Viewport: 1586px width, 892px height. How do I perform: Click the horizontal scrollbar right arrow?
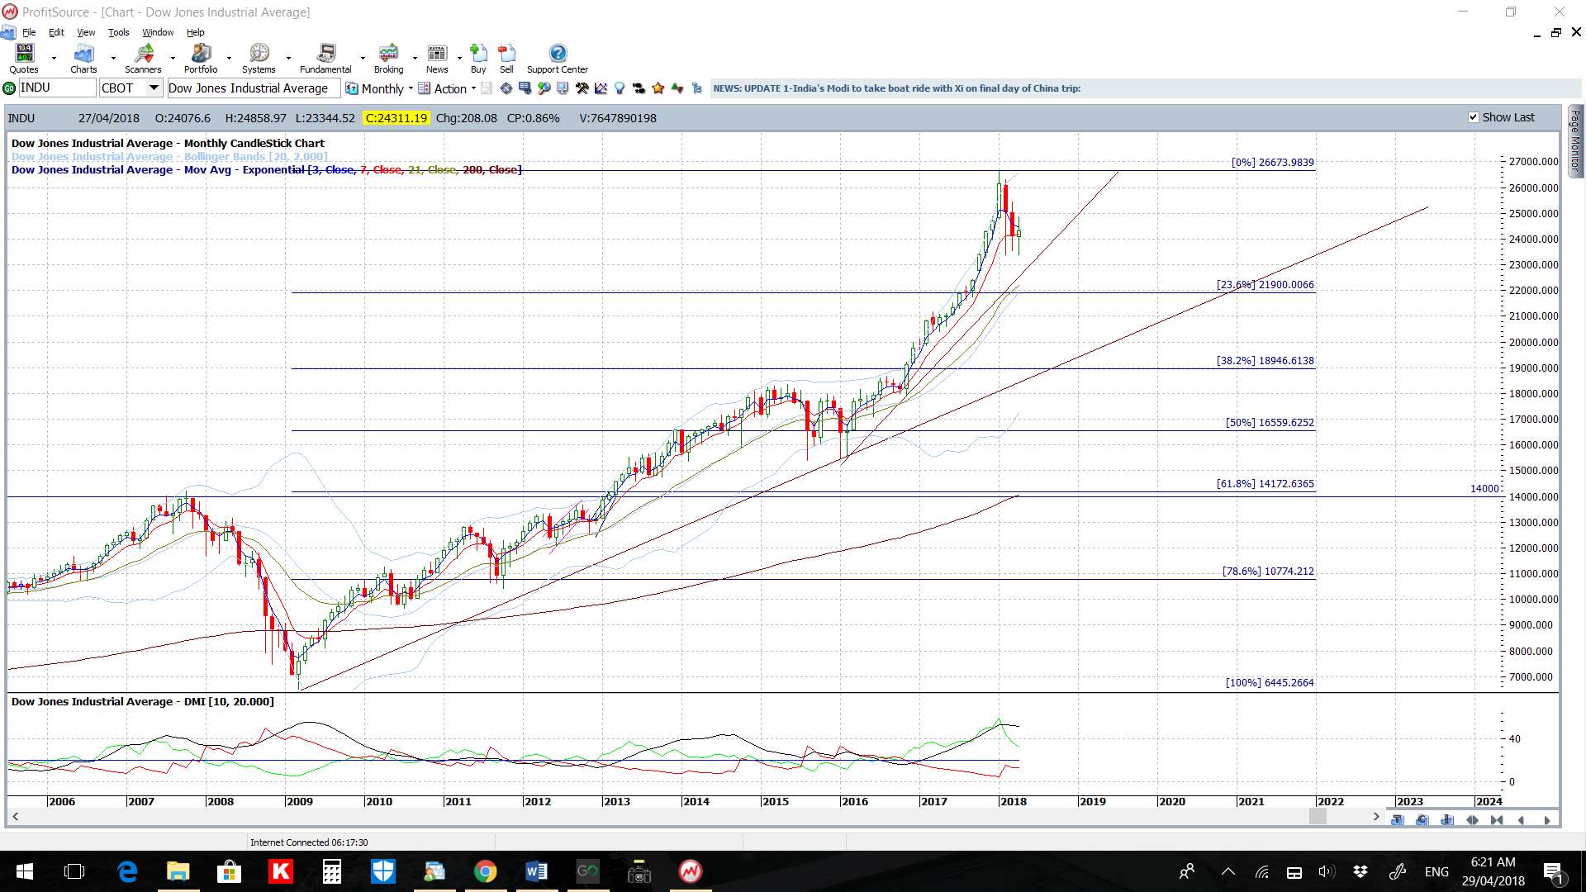(1375, 816)
